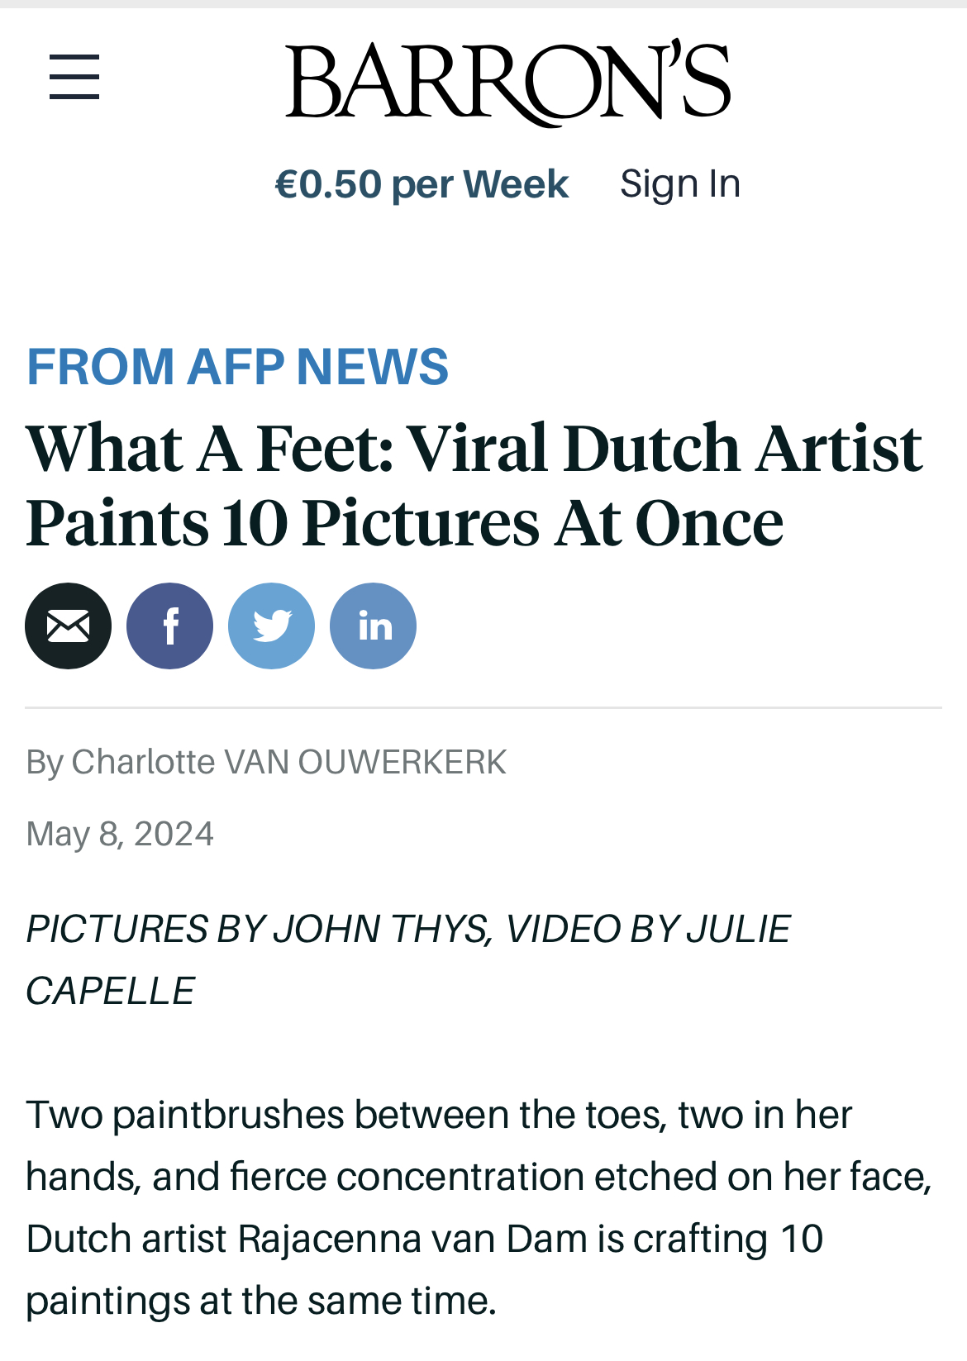Click the name Rajacenna van Dam
Viewport: 967px width, 1361px height.
pyautogui.click(x=412, y=1239)
